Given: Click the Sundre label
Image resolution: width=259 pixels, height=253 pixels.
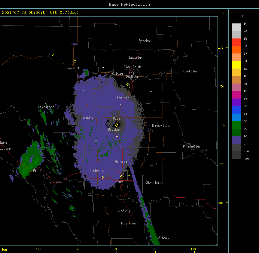Looking at the screenshot, I should pyautogui.click(x=88, y=117).
